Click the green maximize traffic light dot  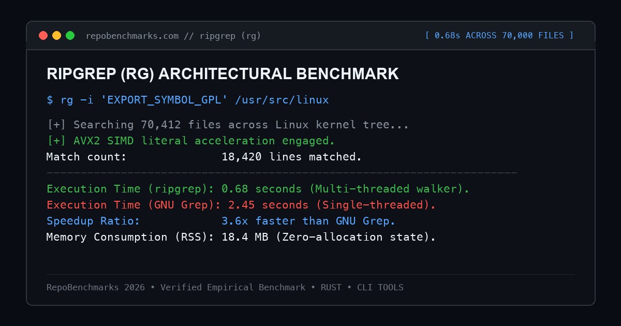click(x=70, y=36)
